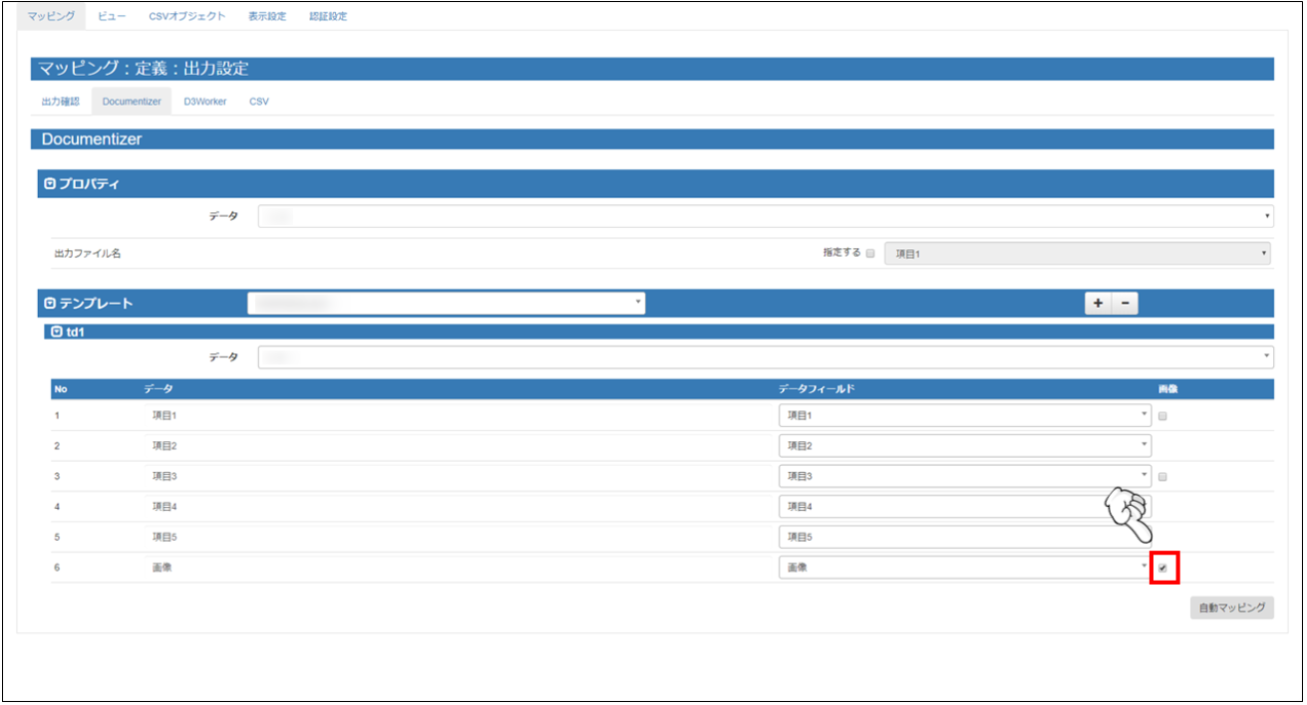
Task: Switch to the ビュー tab
Action: tap(112, 16)
